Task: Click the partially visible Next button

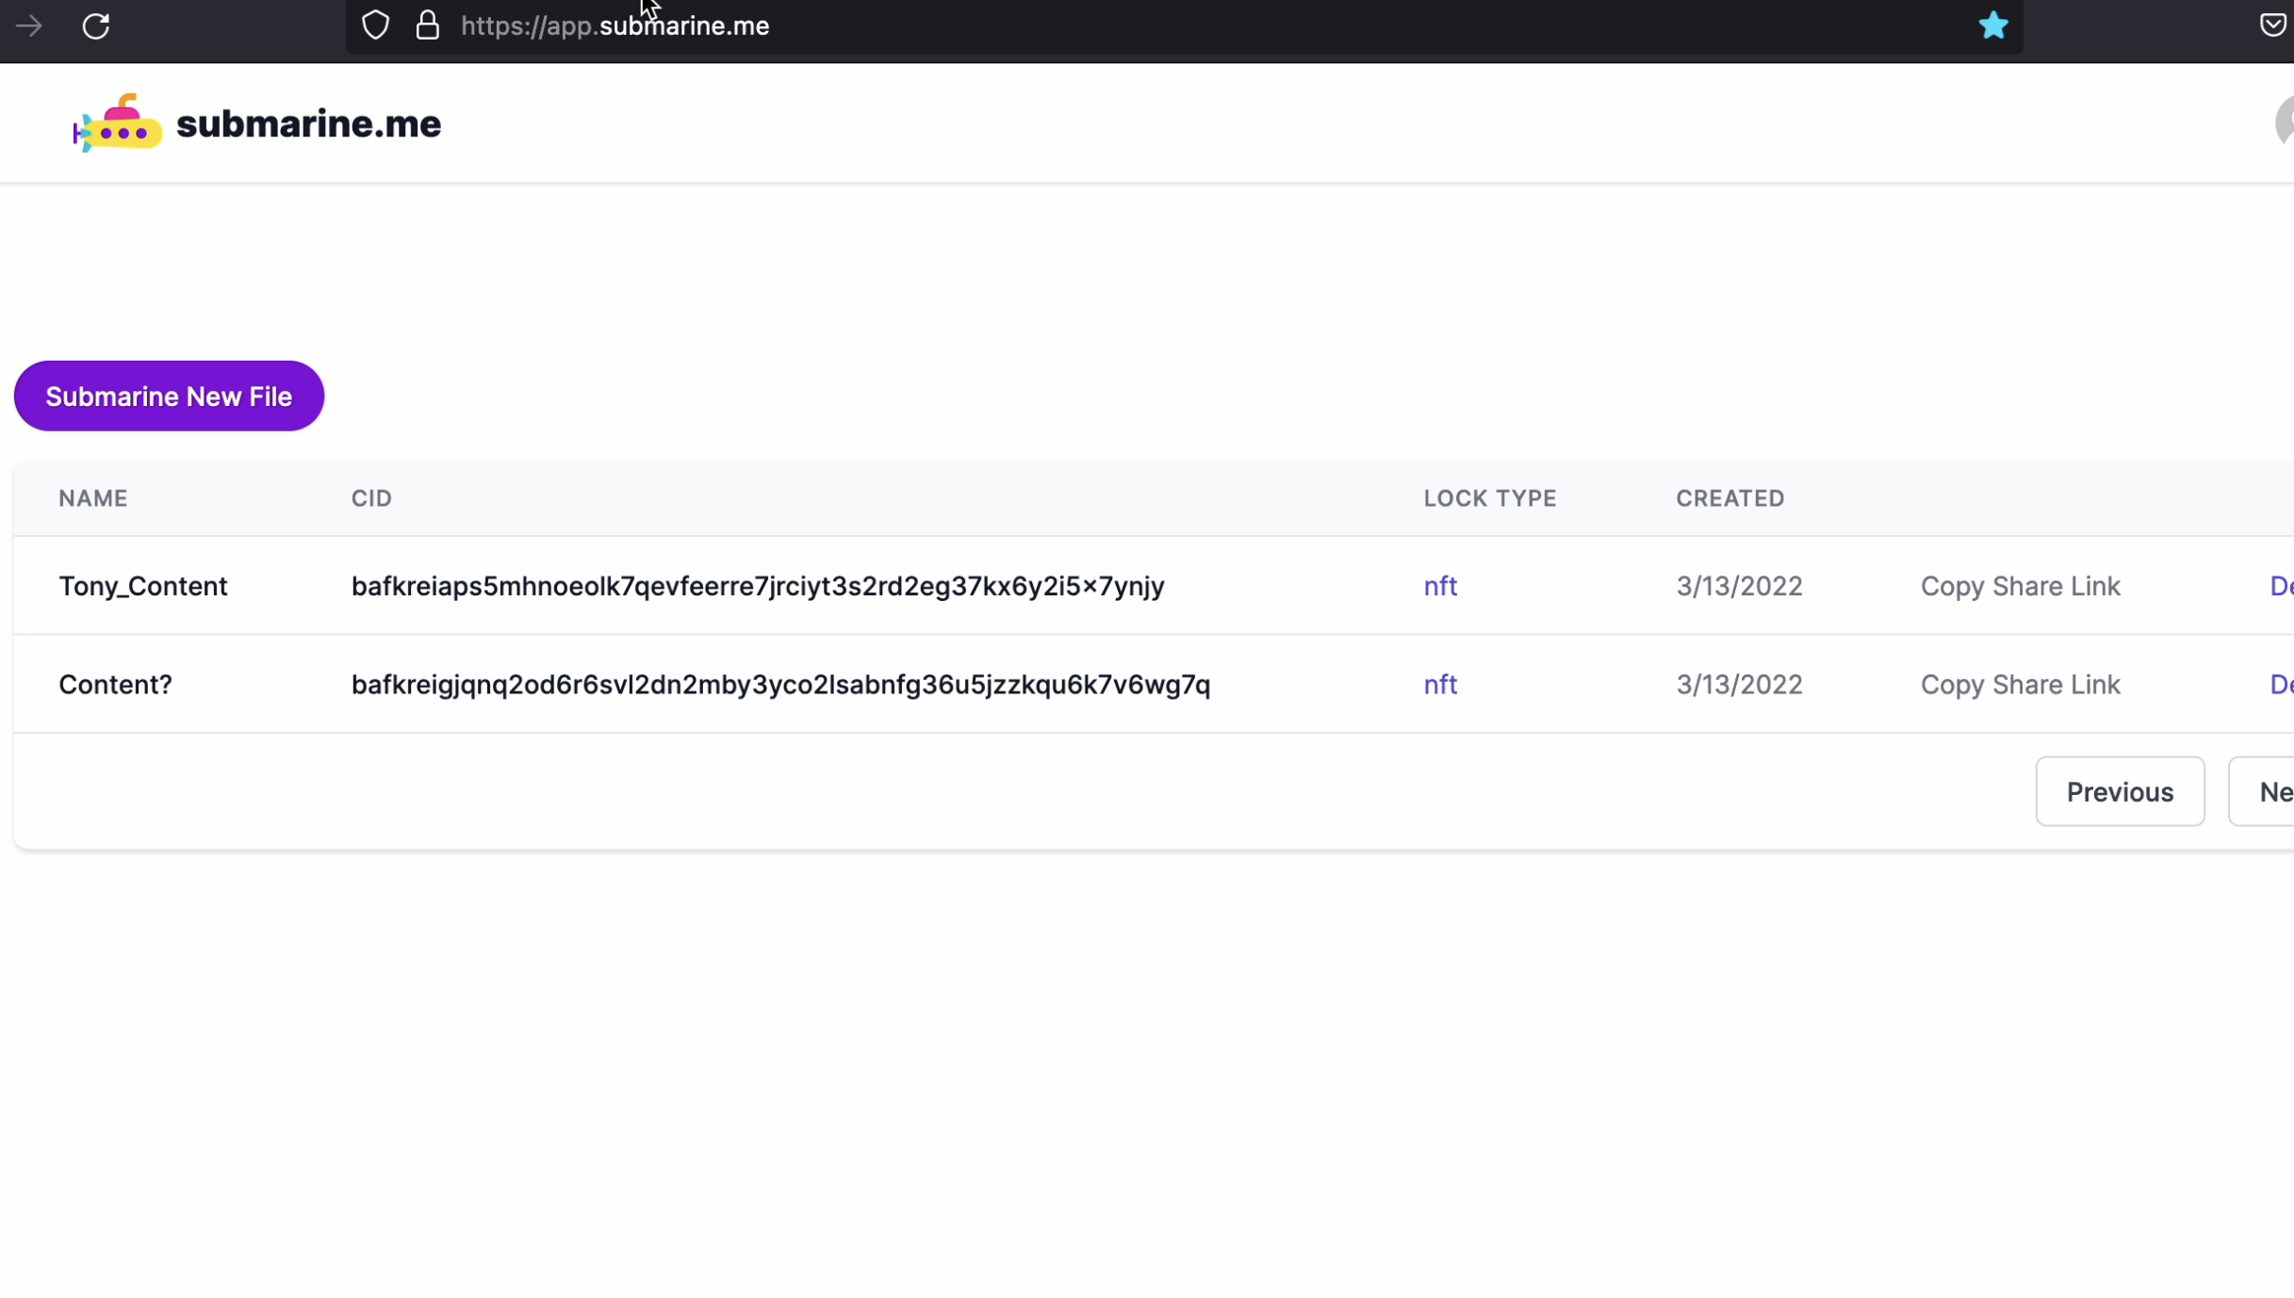Action: point(2283,791)
